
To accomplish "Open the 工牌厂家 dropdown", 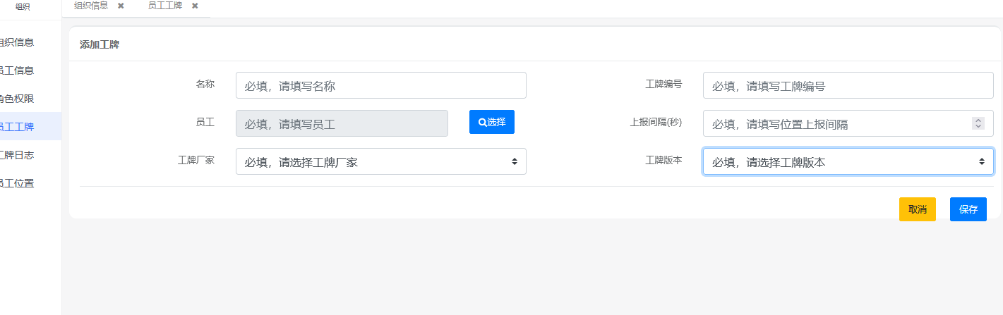I will 380,161.
